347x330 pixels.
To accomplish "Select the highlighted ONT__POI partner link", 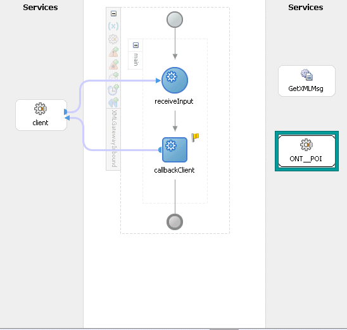I will [x=306, y=151].
